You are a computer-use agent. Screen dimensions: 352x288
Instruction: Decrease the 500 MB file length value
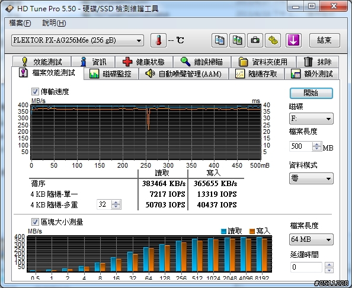pos(316,149)
